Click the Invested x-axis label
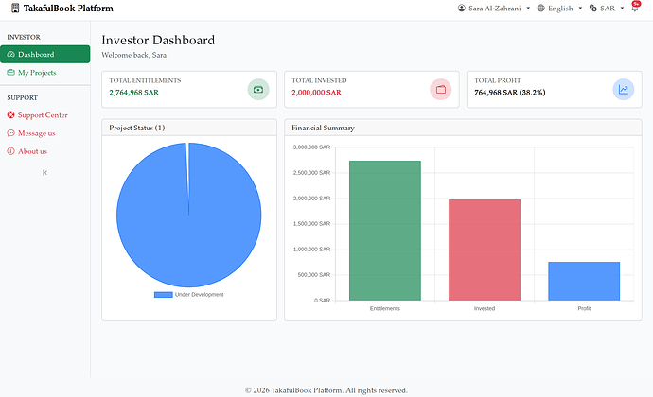Image resolution: width=653 pixels, height=397 pixels. [x=485, y=308]
